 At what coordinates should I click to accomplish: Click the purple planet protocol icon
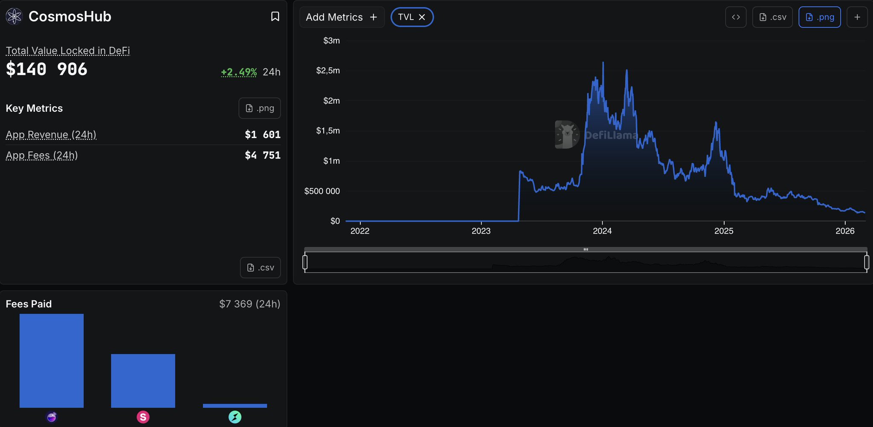52,417
